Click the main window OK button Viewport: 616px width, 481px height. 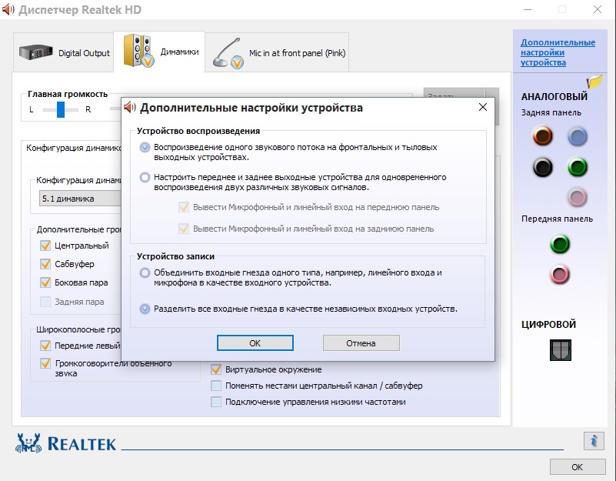coord(577,467)
